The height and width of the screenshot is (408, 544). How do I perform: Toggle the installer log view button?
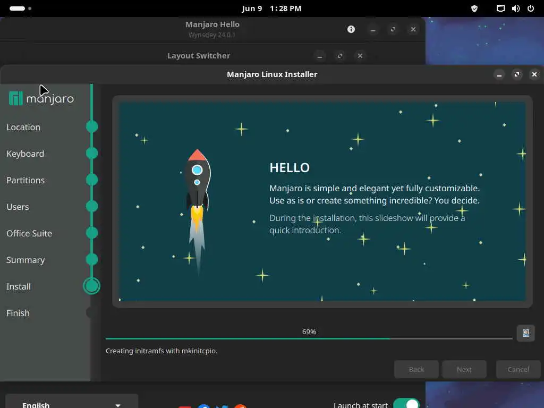pos(525,333)
